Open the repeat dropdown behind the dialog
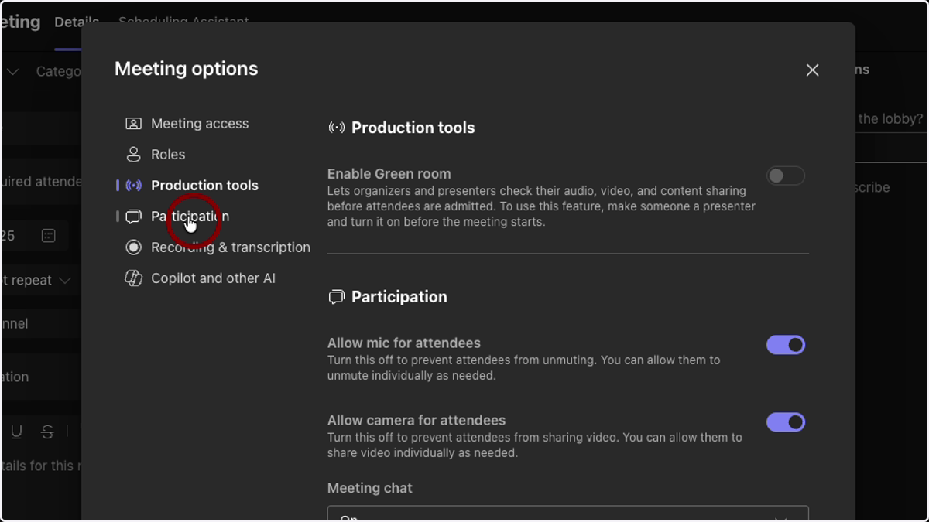 point(36,280)
